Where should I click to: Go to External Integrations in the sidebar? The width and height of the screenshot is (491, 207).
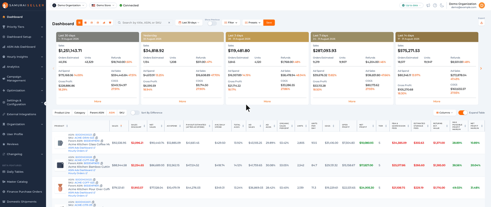[x=23, y=114]
